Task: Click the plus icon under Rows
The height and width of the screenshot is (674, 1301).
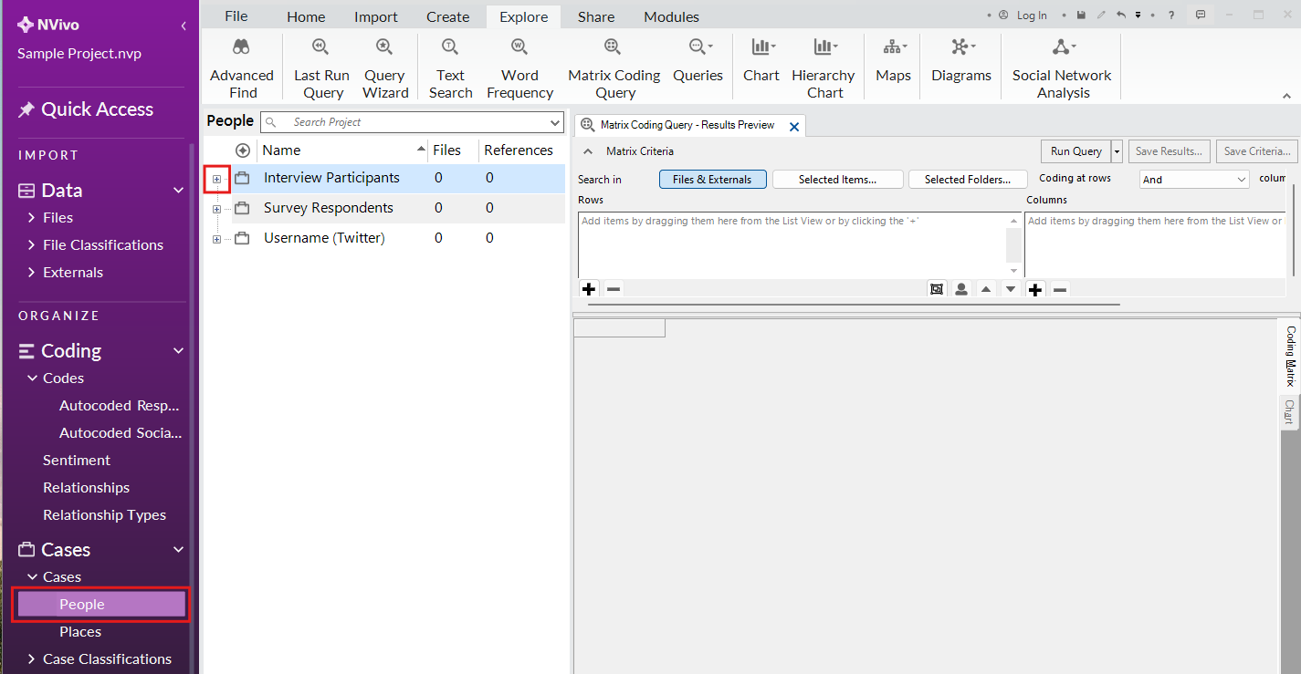Action: (x=588, y=289)
